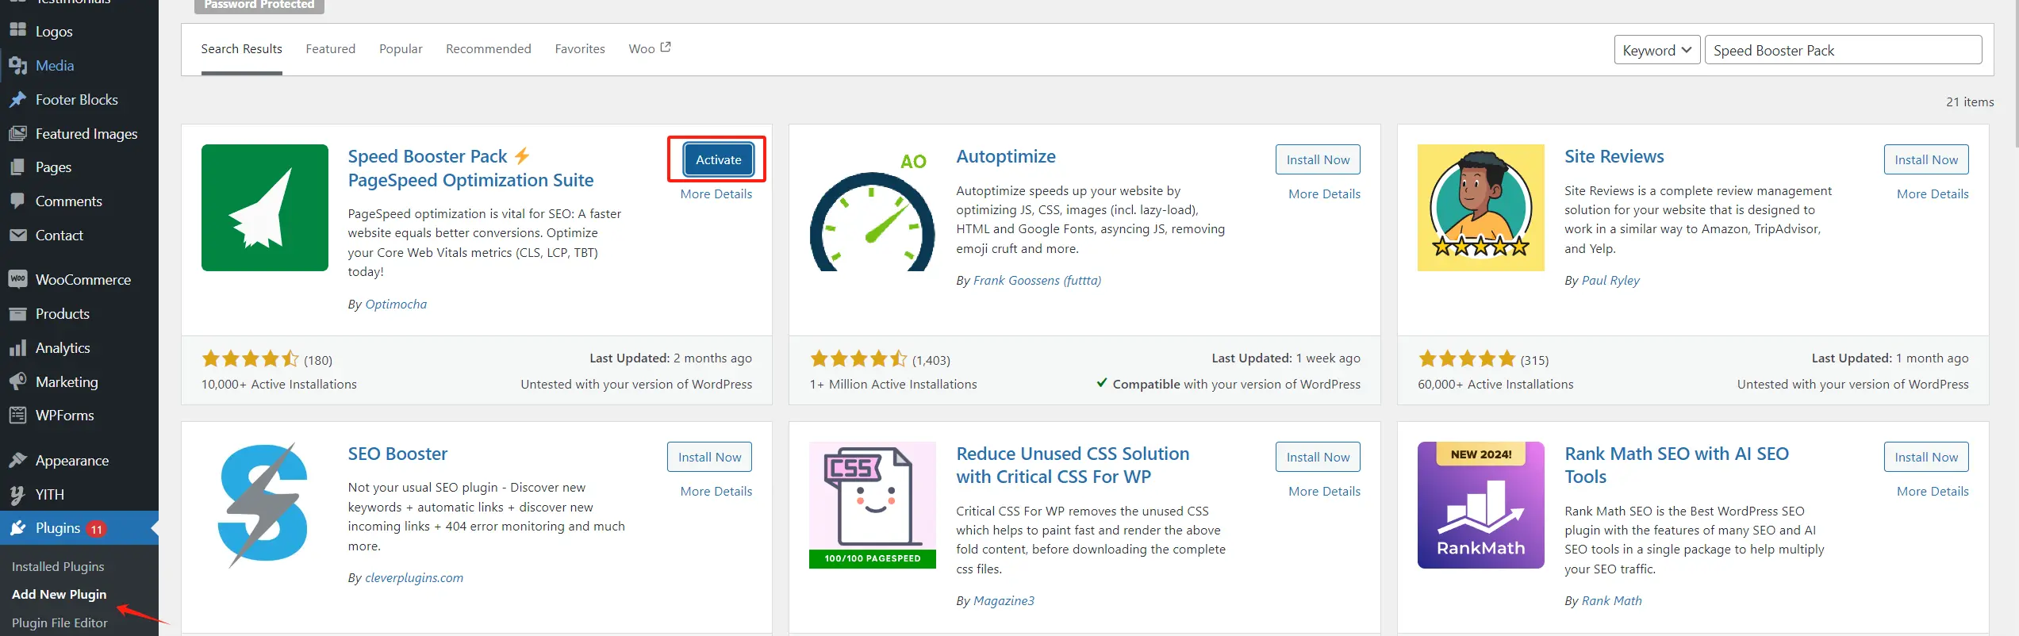The width and height of the screenshot is (2019, 636).
Task: Install Rank Math SEO plugin
Action: tap(1926, 457)
